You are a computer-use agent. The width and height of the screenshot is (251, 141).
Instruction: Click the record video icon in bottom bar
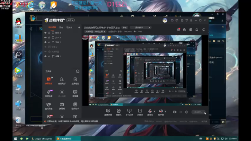(x=175, y=112)
